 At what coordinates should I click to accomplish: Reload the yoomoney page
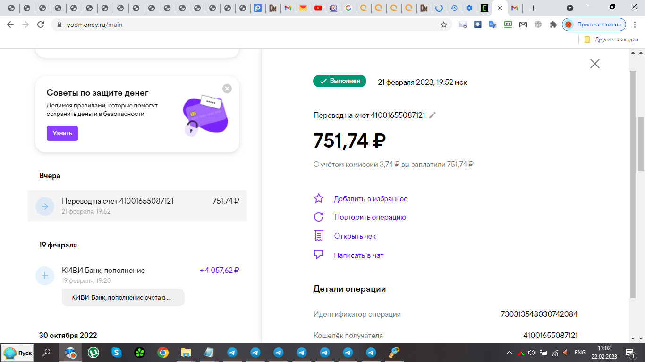tap(41, 25)
